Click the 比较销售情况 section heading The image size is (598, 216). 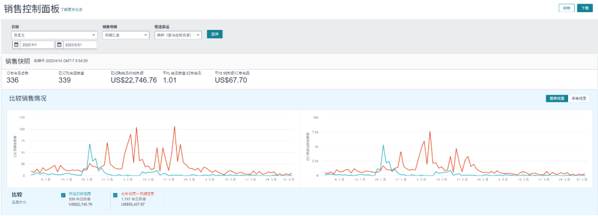(x=28, y=99)
